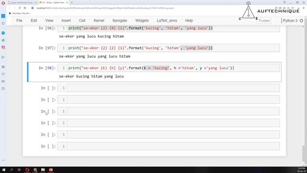Viewport: 307px width, 173px height.
Task: Open Opera sidebar workspaces icon
Action: point(3,16)
